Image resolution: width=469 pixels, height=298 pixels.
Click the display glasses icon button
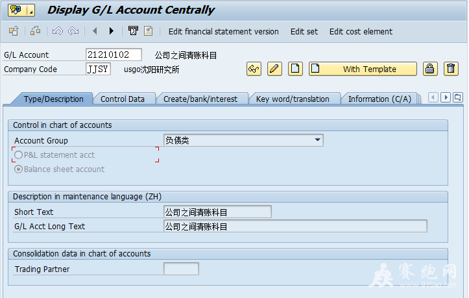click(x=254, y=69)
